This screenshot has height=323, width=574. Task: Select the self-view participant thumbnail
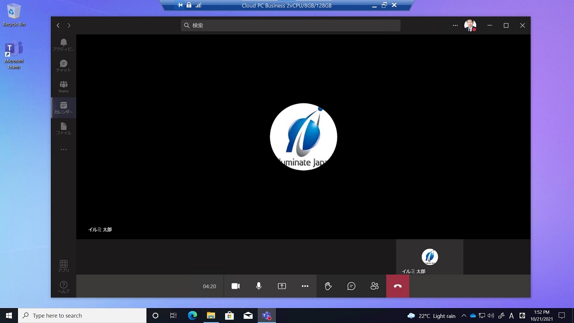point(430,257)
